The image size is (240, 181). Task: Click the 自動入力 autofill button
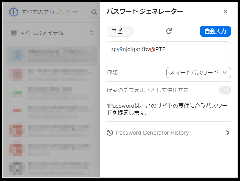point(215,31)
